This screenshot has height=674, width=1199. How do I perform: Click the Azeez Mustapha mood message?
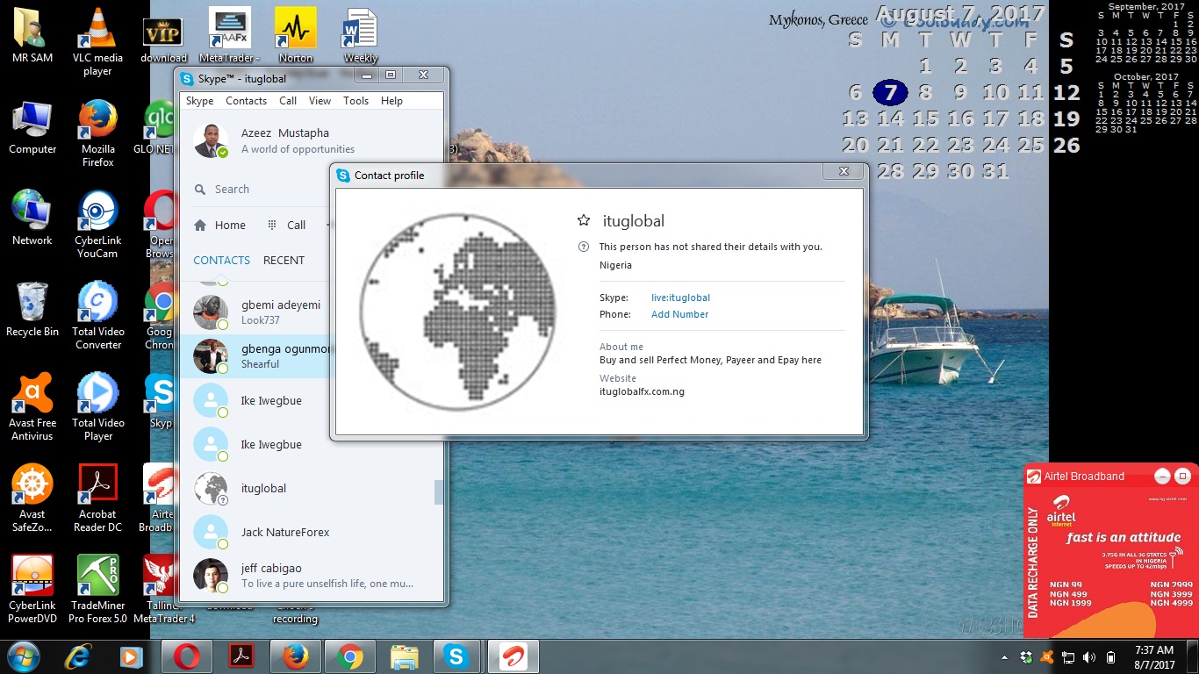[x=298, y=149]
